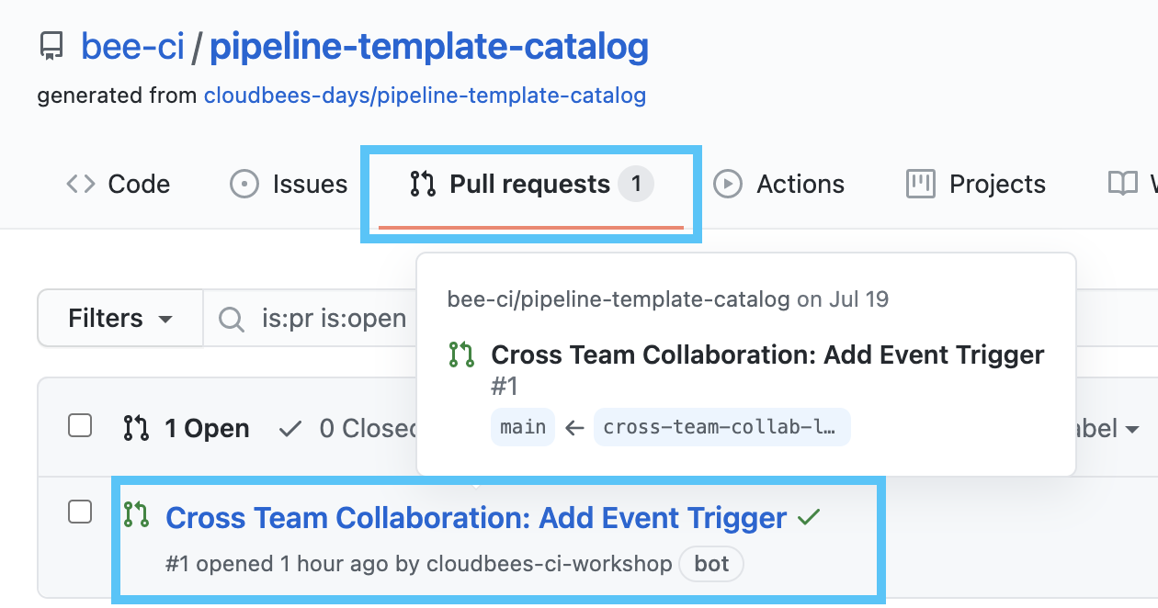The image size is (1158, 608).
Task: Check the Cross Team Collaboration PR checkbox
Action: pyautogui.click(x=81, y=512)
